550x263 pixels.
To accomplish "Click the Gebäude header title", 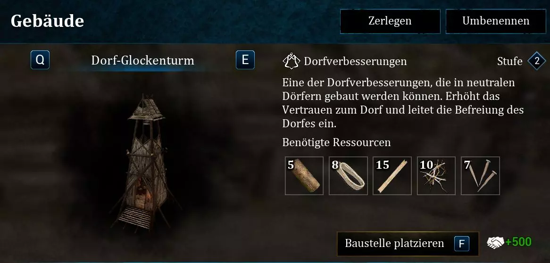I will point(47,21).
